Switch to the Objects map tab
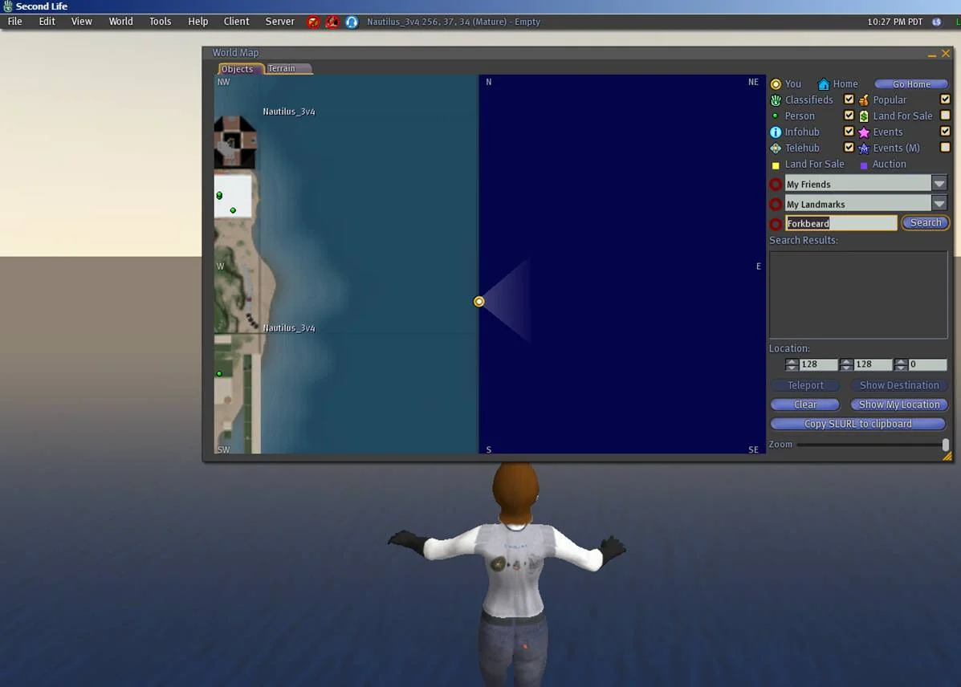961x687 pixels. [x=240, y=69]
